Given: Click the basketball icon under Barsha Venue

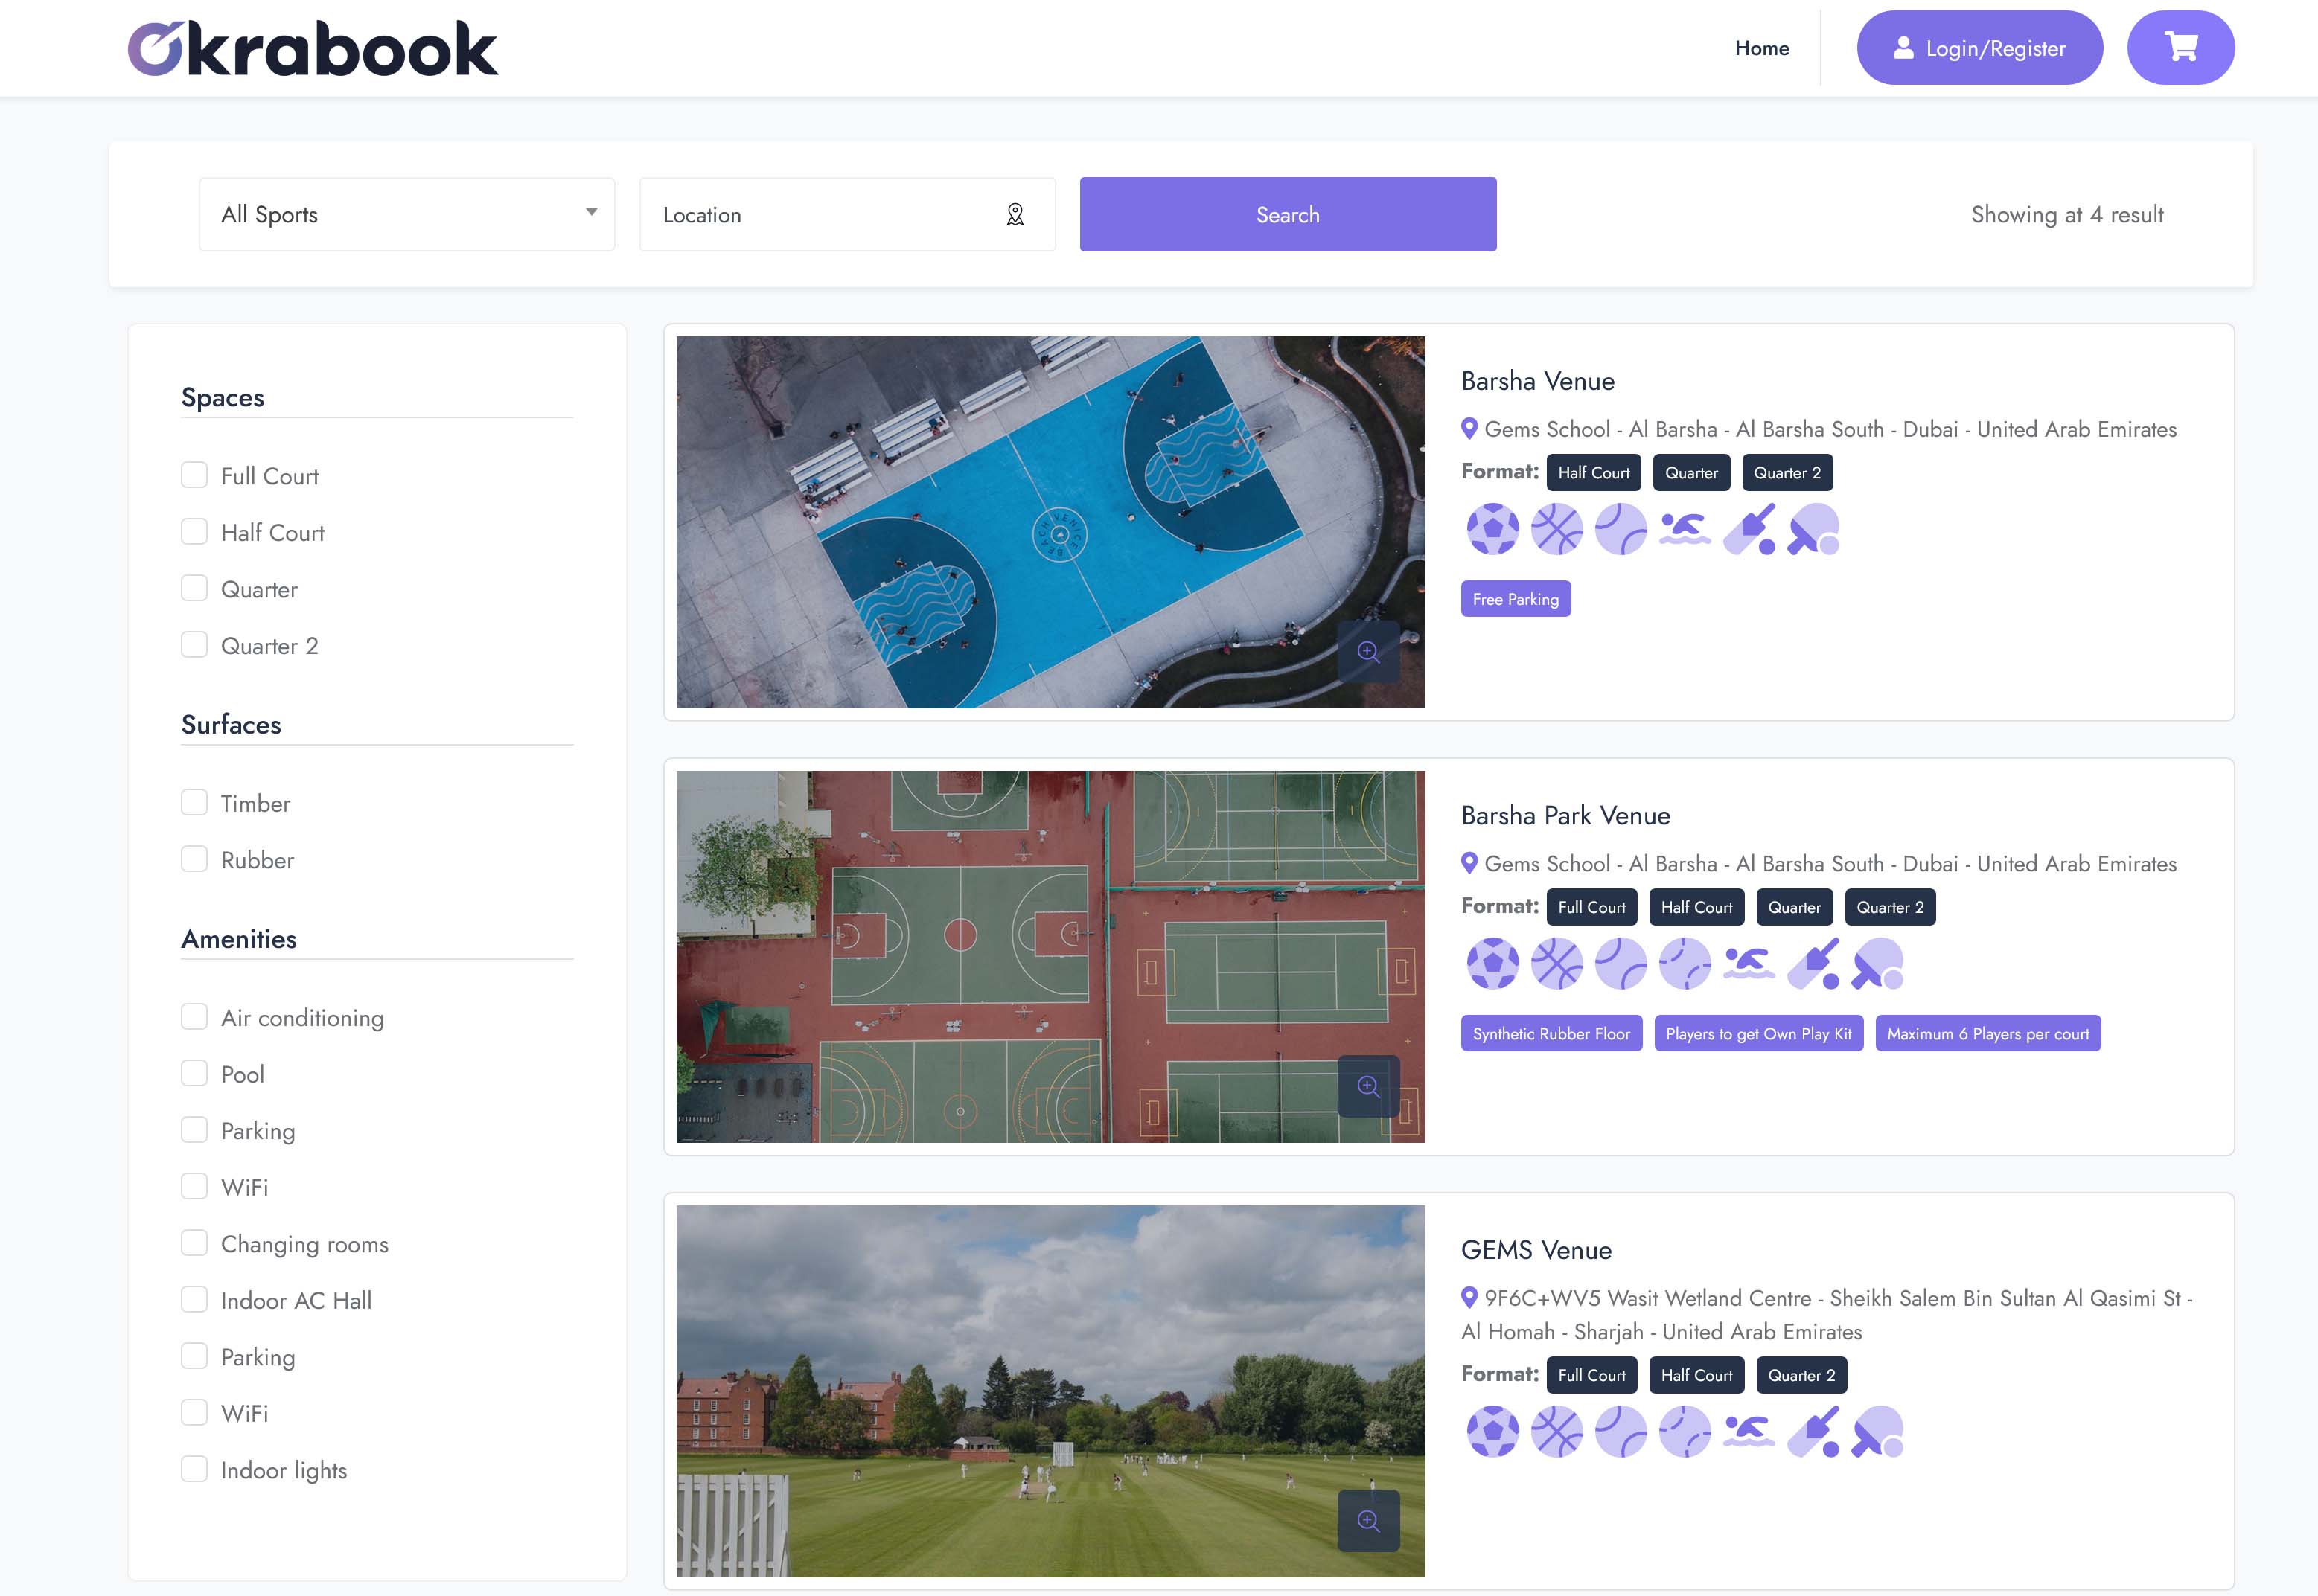Looking at the screenshot, I should [1556, 529].
